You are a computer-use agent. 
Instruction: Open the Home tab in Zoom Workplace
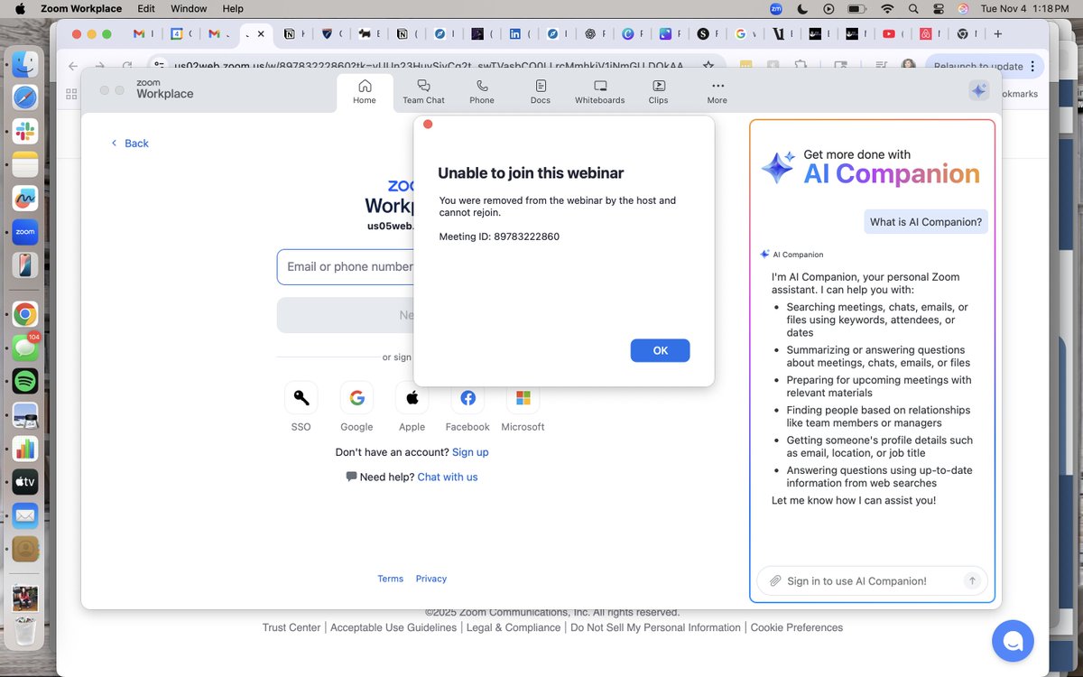[365, 92]
